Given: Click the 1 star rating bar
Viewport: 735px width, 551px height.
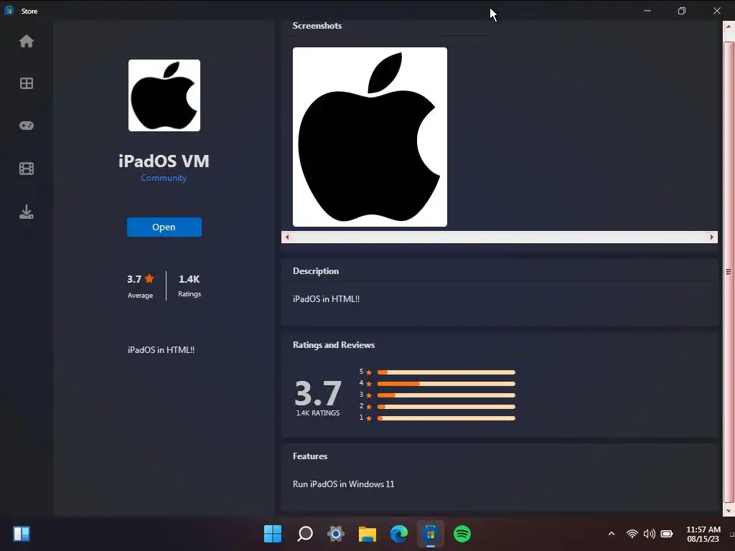Looking at the screenshot, I should pos(446,418).
